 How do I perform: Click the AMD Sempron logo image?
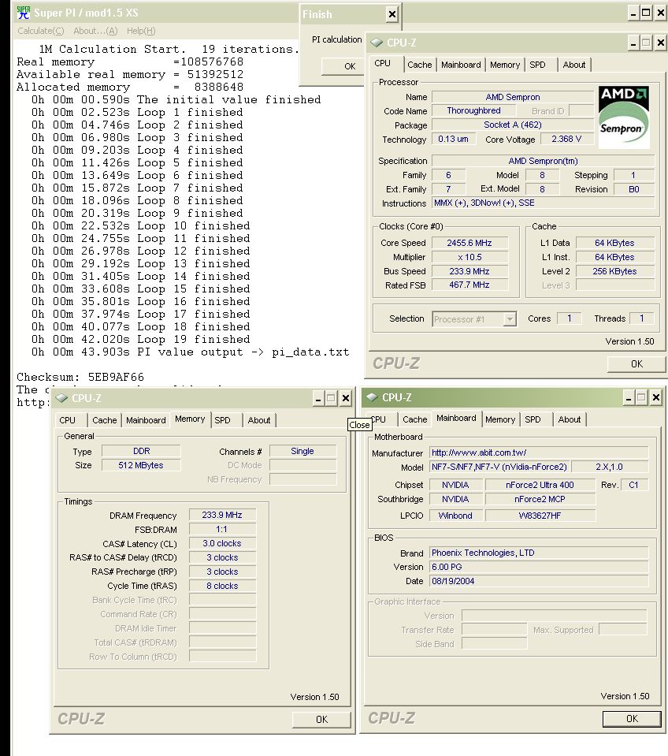(x=624, y=117)
